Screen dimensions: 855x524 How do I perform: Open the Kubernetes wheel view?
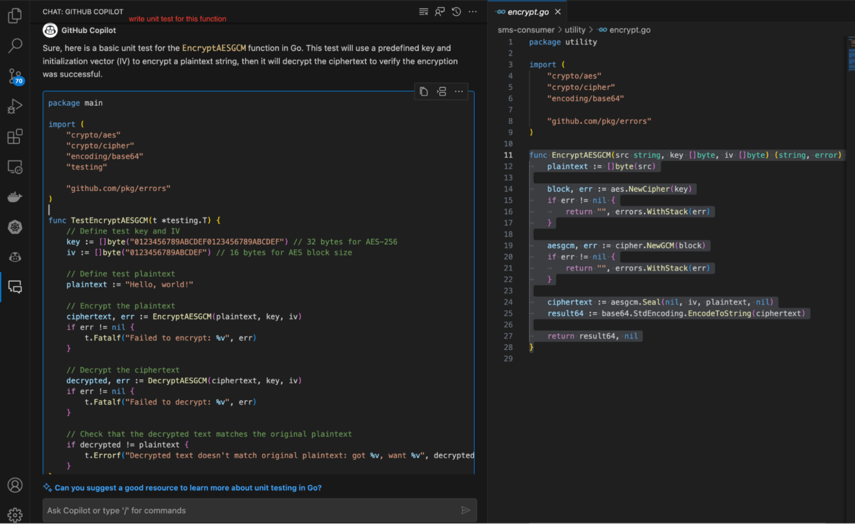pyautogui.click(x=15, y=227)
